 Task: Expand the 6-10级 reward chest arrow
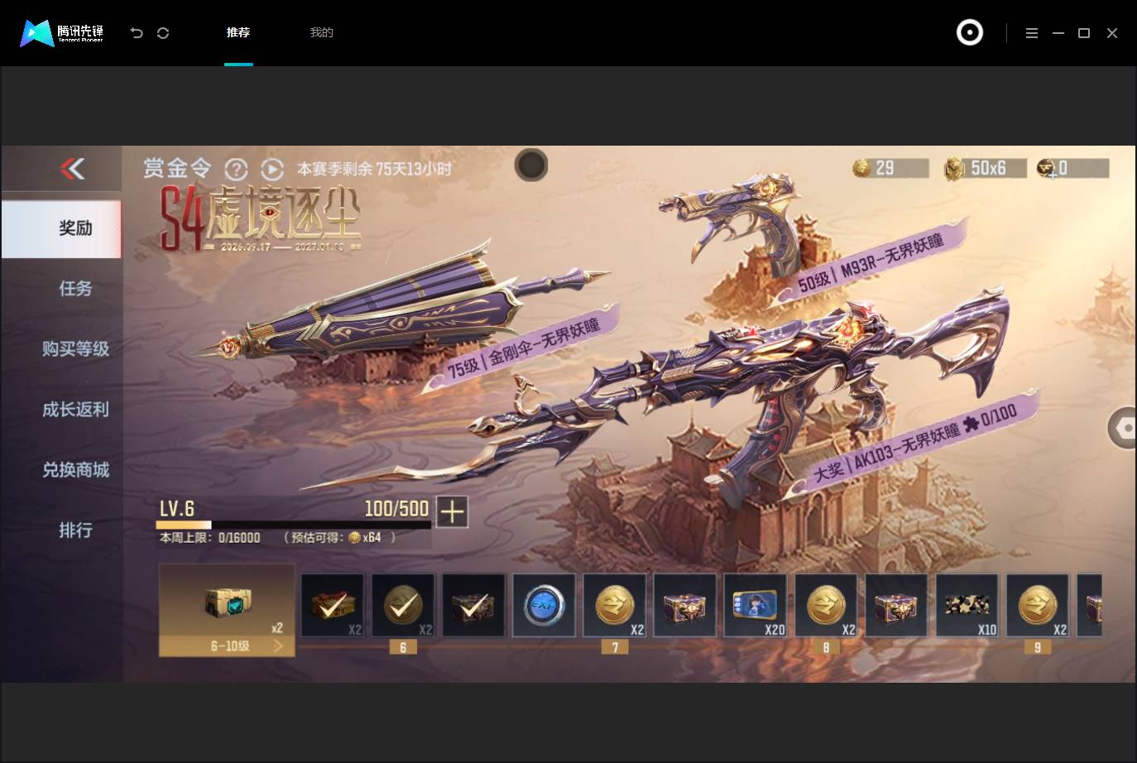[278, 645]
